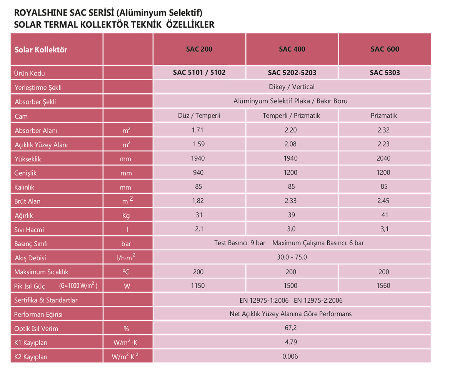Select aperture area value '2.08'
The image size is (450, 369).
pyautogui.click(x=290, y=144)
